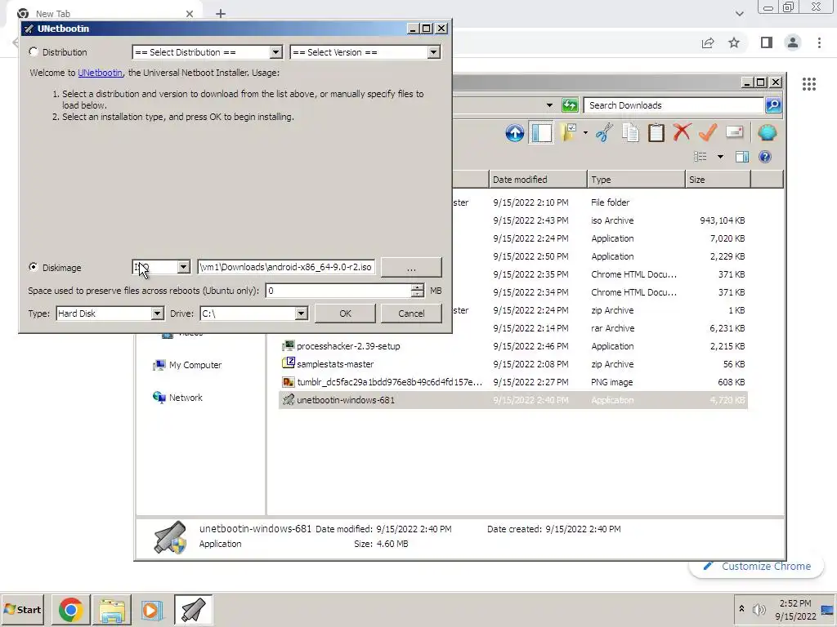Show hidden tray icons arrow

point(741,609)
